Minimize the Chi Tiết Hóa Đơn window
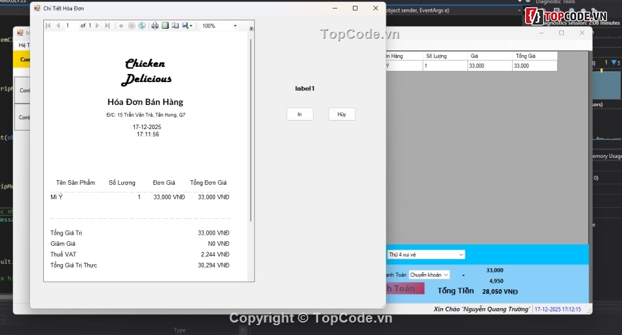The height and width of the screenshot is (335, 622). (335, 8)
